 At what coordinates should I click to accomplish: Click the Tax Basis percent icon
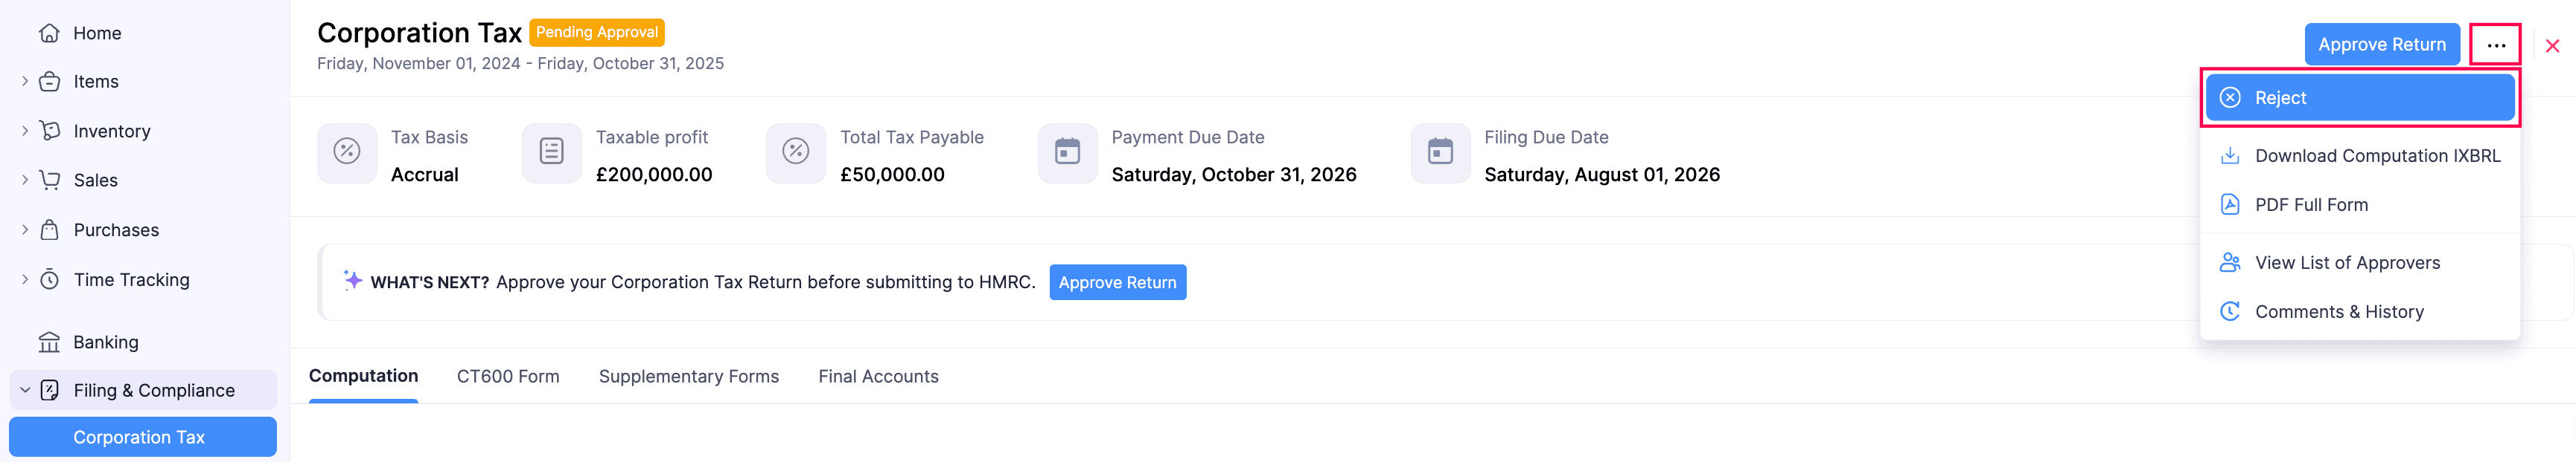coord(347,153)
